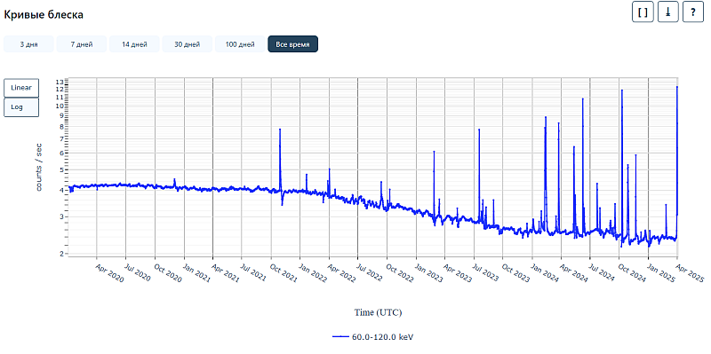
Task: Click the October 2021 spike peak
Action: click(x=280, y=130)
